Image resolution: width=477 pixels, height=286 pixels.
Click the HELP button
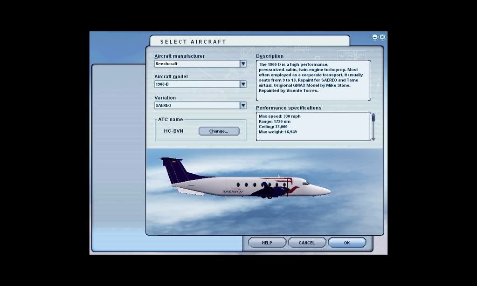click(x=267, y=243)
